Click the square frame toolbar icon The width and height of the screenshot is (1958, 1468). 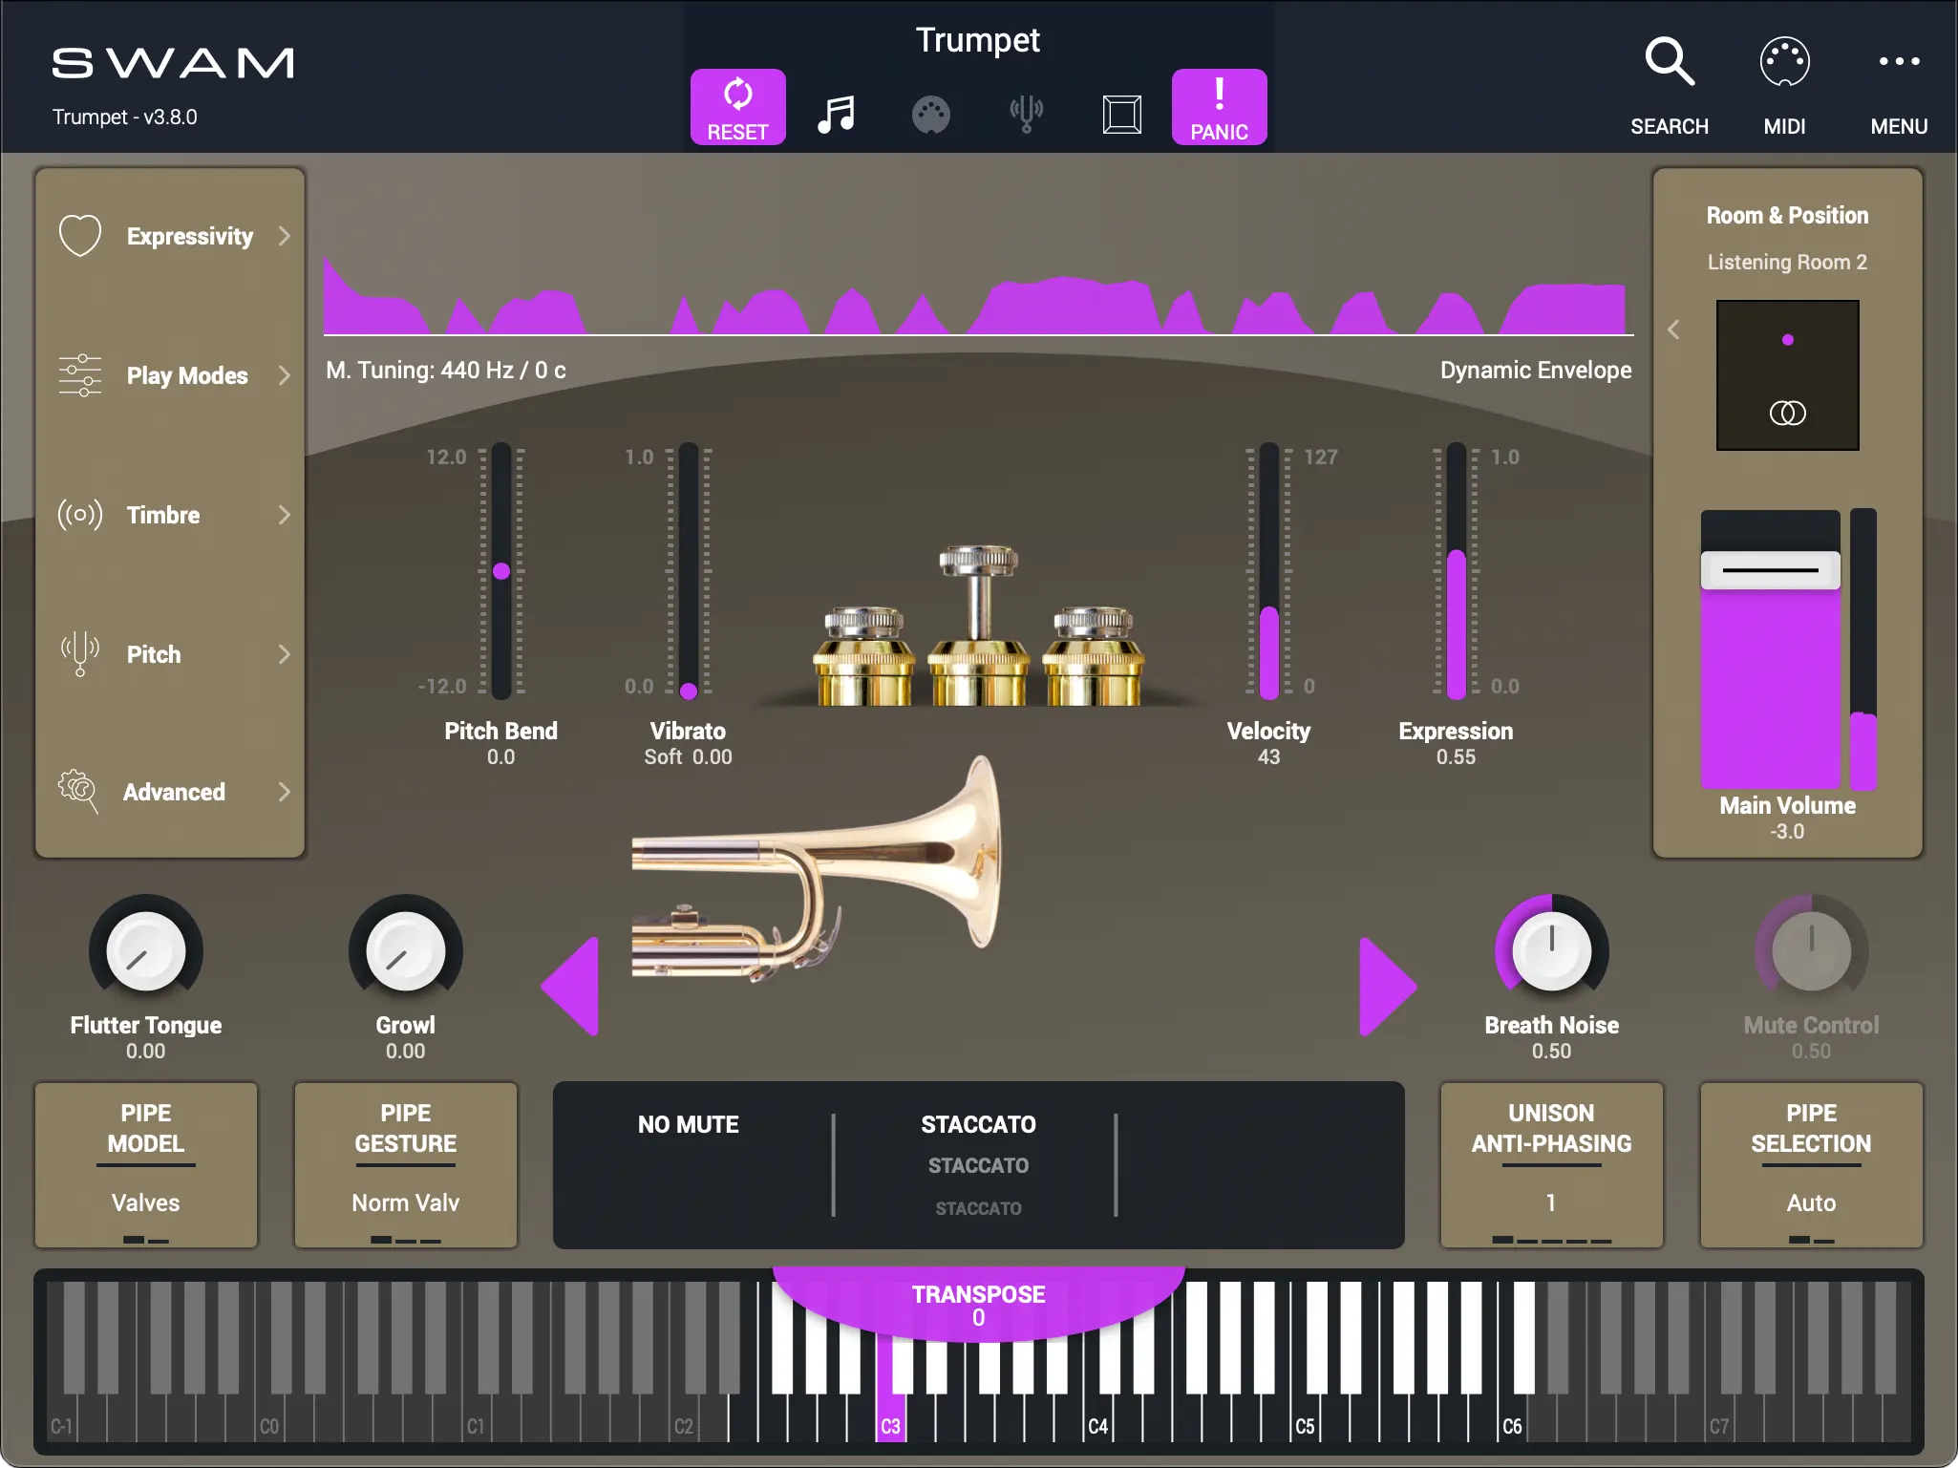1121,114
